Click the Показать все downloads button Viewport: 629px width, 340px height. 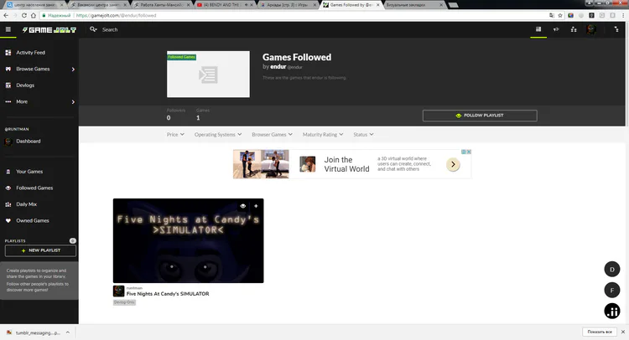600,332
